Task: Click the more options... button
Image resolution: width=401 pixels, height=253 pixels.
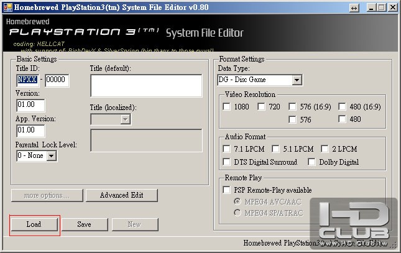Action: (x=47, y=195)
